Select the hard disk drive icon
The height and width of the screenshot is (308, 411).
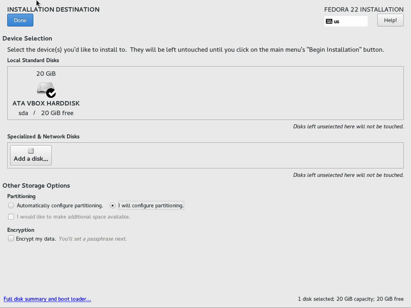click(45, 88)
